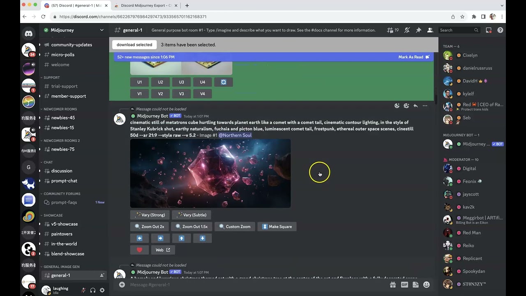Click Zoom Out 2x button
The height and width of the screenshot is (296, 526).
click(x=150, y=227)
